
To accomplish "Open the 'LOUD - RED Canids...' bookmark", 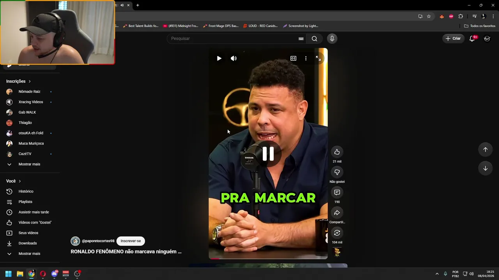I will 260,26.
